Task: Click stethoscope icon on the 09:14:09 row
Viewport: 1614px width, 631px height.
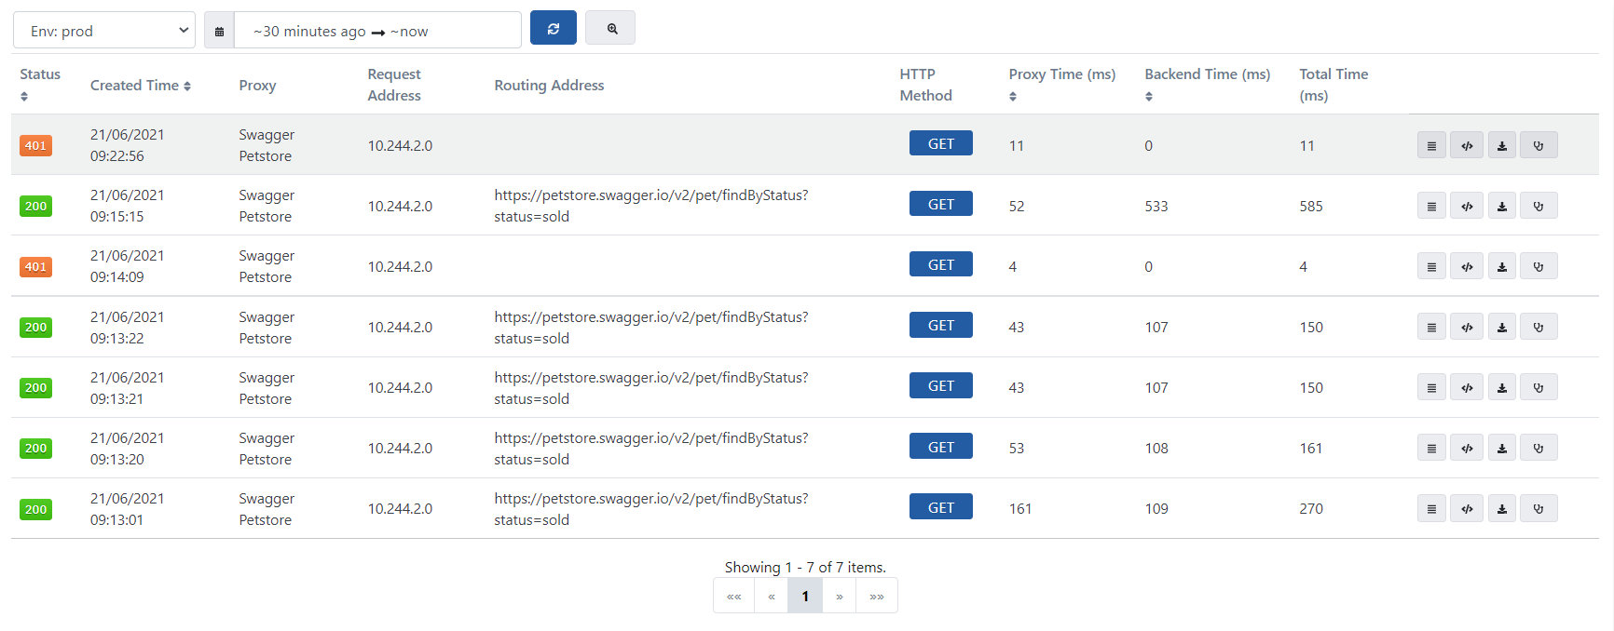Action: tap(1539, 266)
